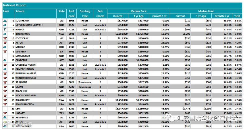This screenshot has width=245, height=129.
Task: Select the down arrow for BONDI JUNCTION
Action: coord(5,104)
